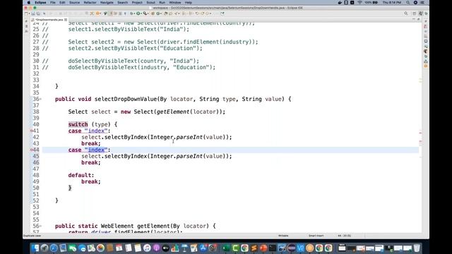The height and width of the screenshot is (254, 452).
Task: Click the Debug perspective icon at far right
Action: (x=426, y=13)
